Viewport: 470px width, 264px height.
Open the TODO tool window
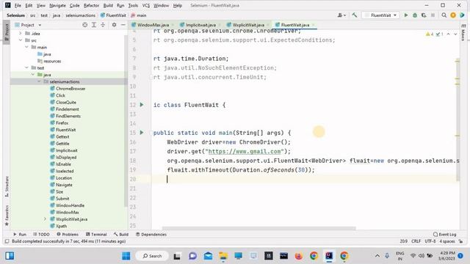tap(41, 234)
